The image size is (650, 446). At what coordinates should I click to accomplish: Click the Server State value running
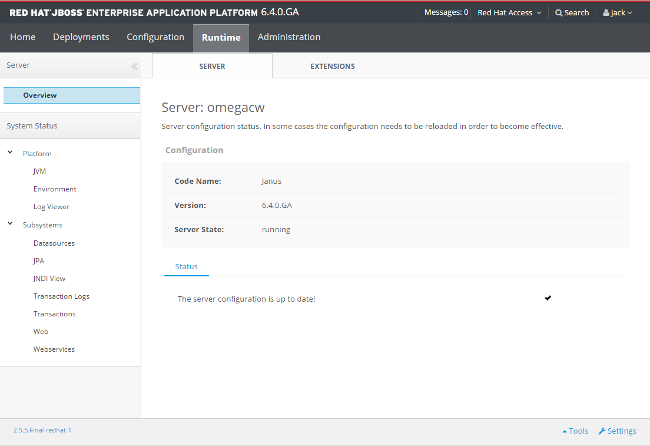(x=276, y=229)
